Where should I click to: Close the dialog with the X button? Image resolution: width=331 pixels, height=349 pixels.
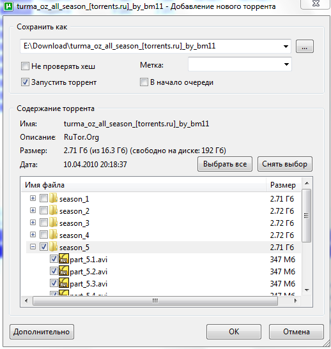(315, 4)
